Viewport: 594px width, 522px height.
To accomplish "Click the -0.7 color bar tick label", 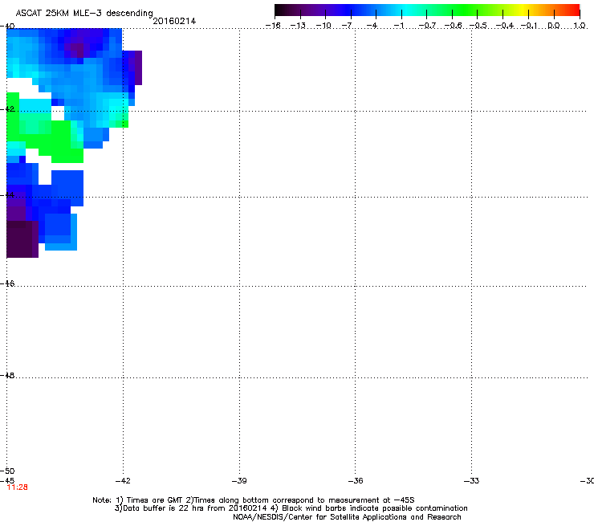I will pyautogui.click(x=427, y=26).
